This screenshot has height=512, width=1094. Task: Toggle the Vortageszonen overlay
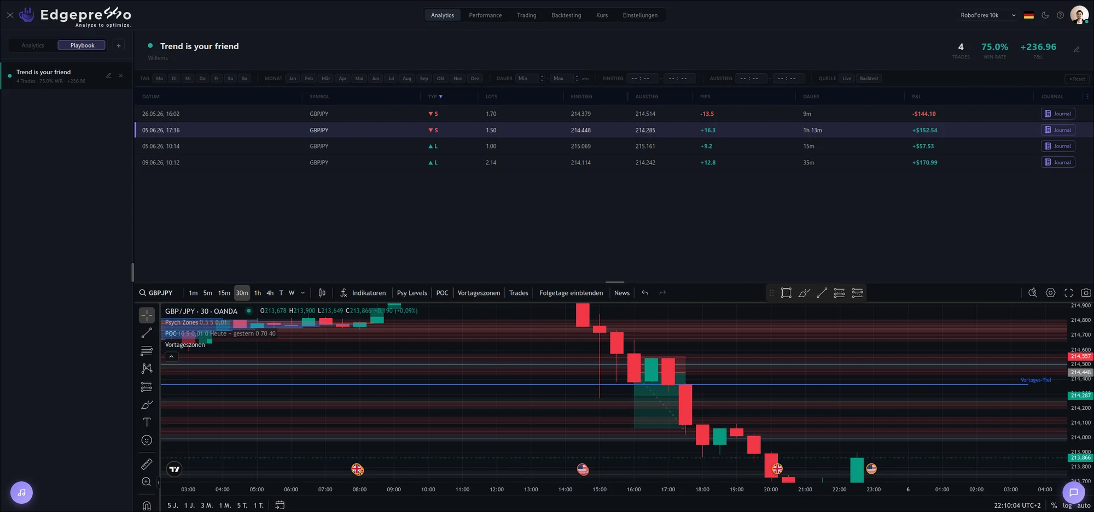tap(479, 293)
